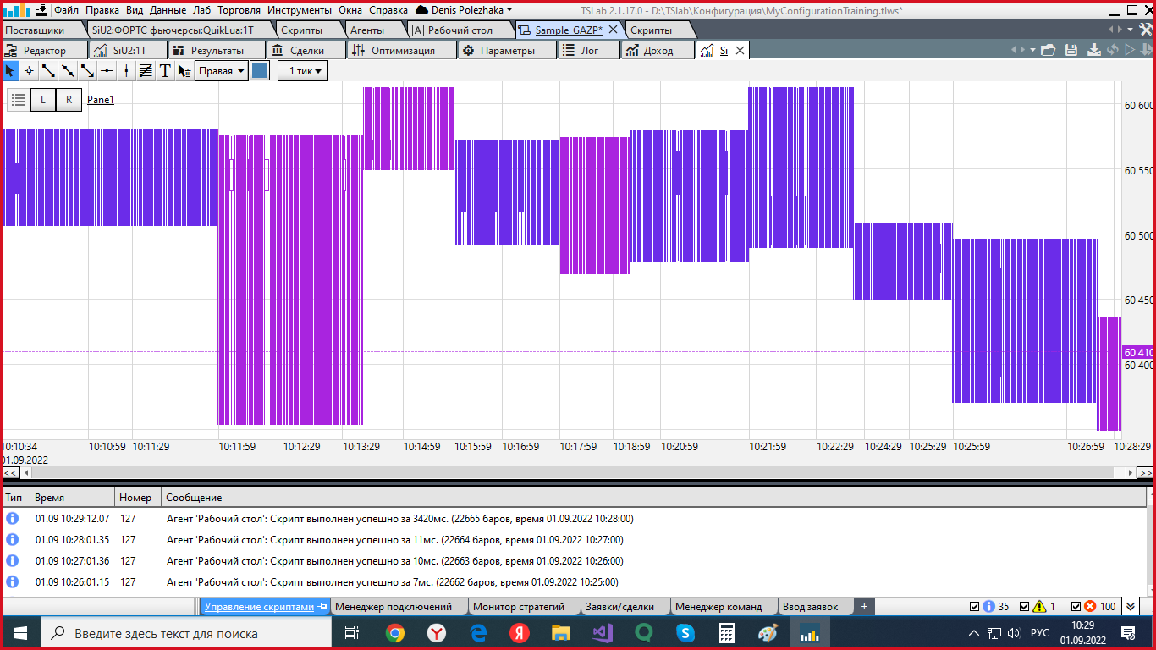Select the vertical line drawing tool
The width and height of the screenshot is (1156, 650).
tap(126, 71)
